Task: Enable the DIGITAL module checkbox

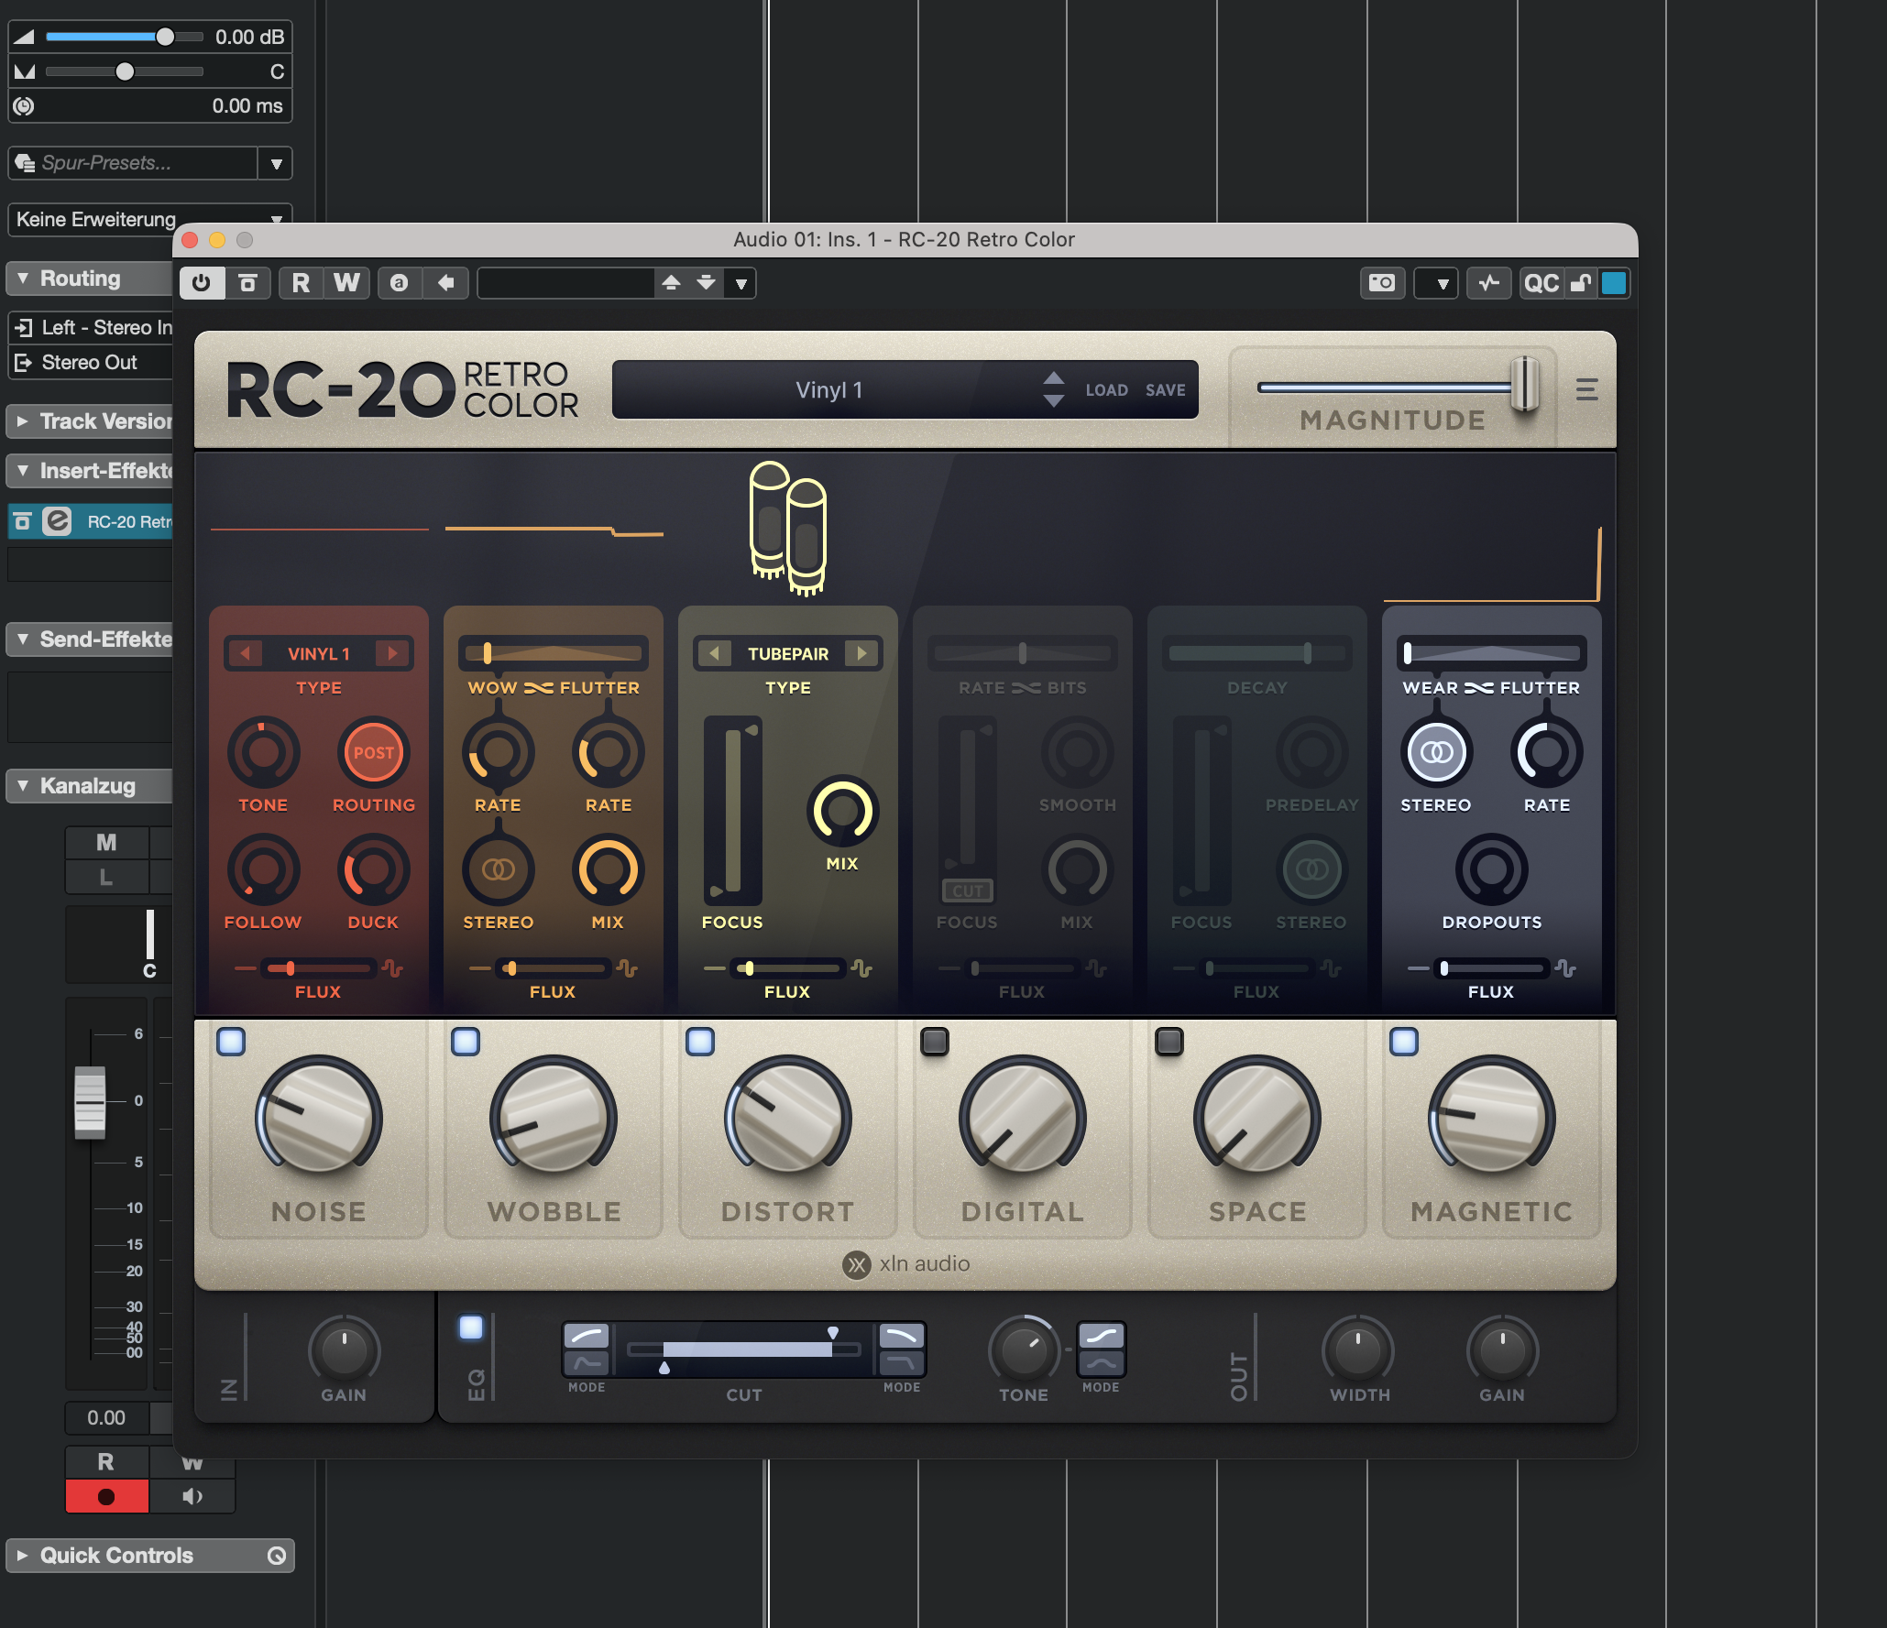Action: pos(935,1041)
